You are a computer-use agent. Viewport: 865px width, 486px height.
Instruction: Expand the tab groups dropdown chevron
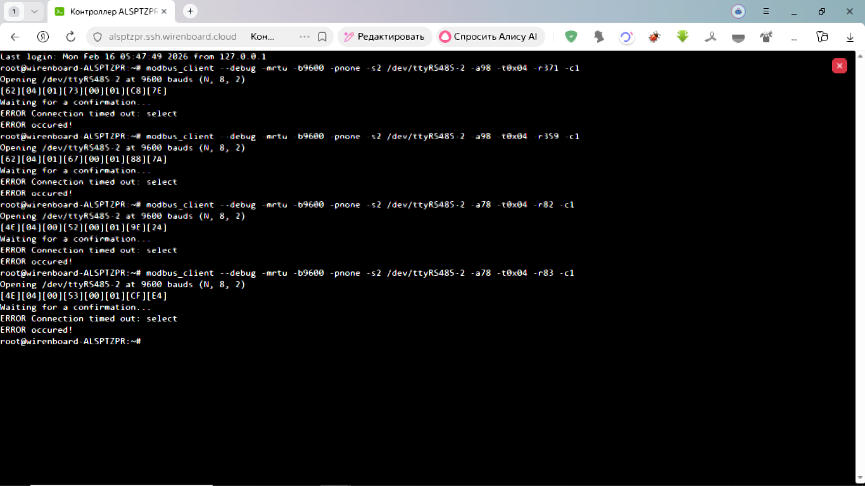pyautogui.click(x=34, y=11)
